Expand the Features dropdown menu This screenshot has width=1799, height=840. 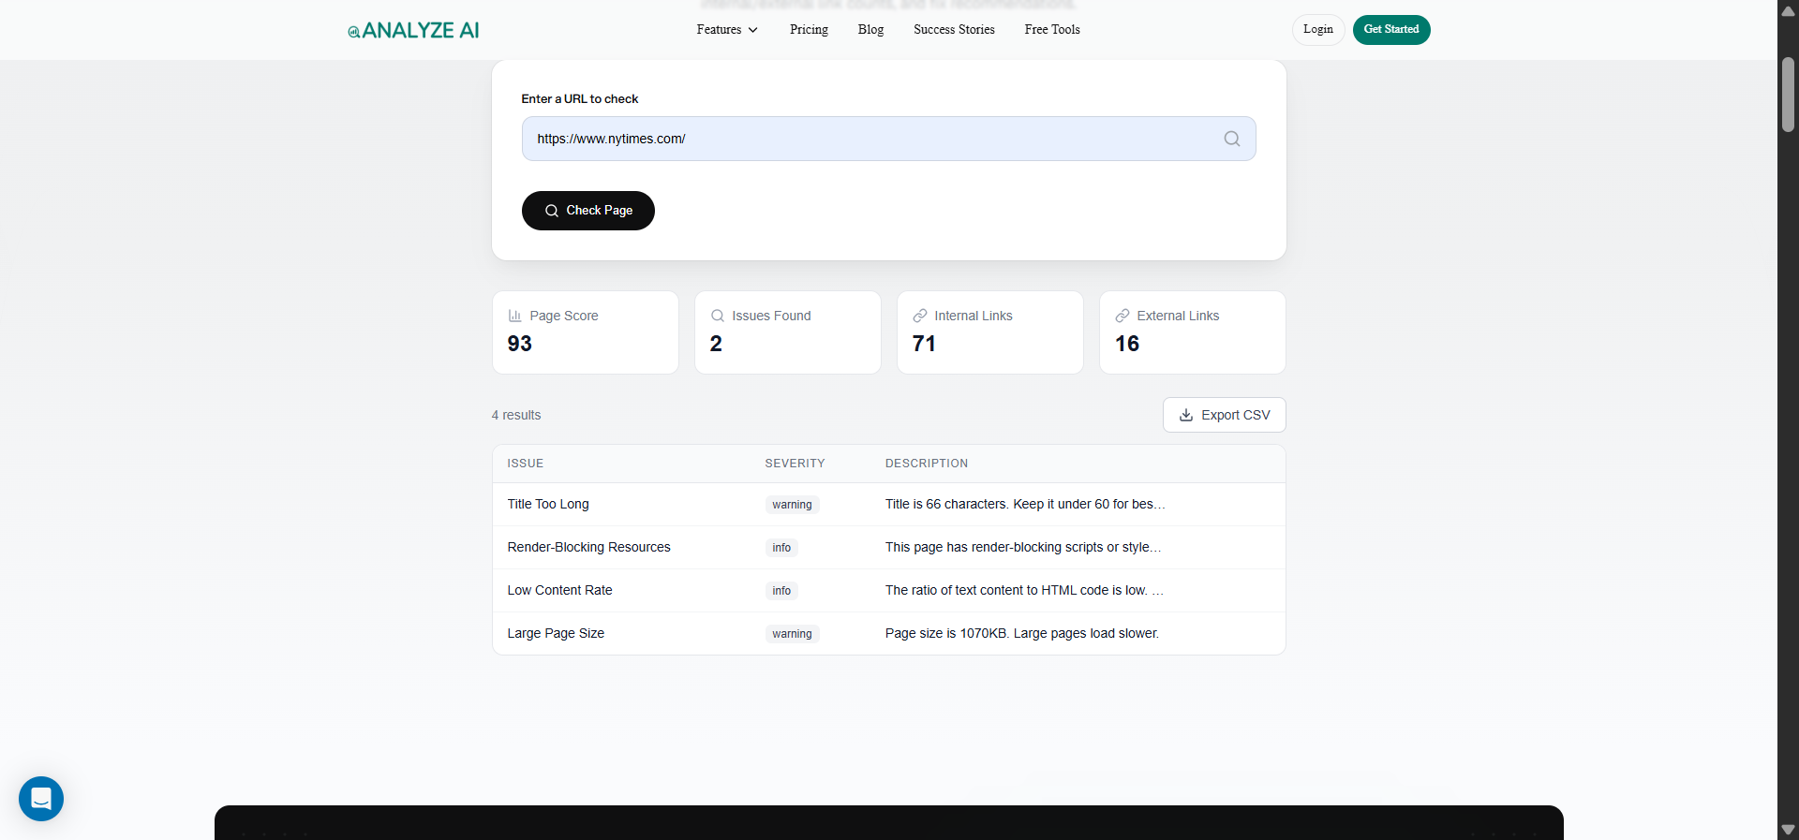pos(727,30)
